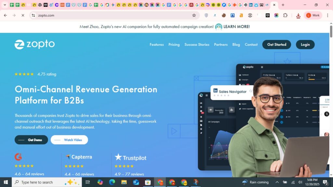Image resolution: width=333 pixels, height=187 pixels.
Task: Show hidden system tray icons
Action: pos(277,182)
